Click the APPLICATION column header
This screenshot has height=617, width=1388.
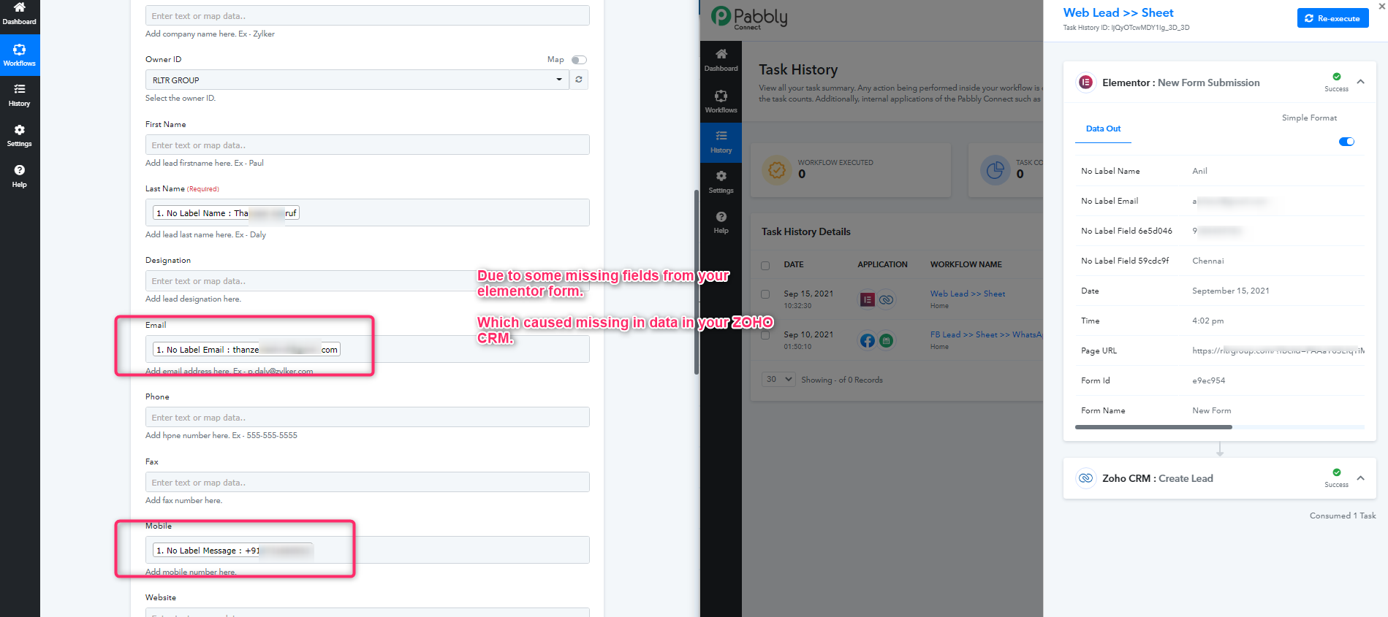(x=882, y=265)
